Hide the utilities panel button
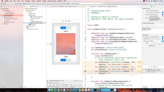Viewport: 164px width, 92px height. tap(162, 4)
